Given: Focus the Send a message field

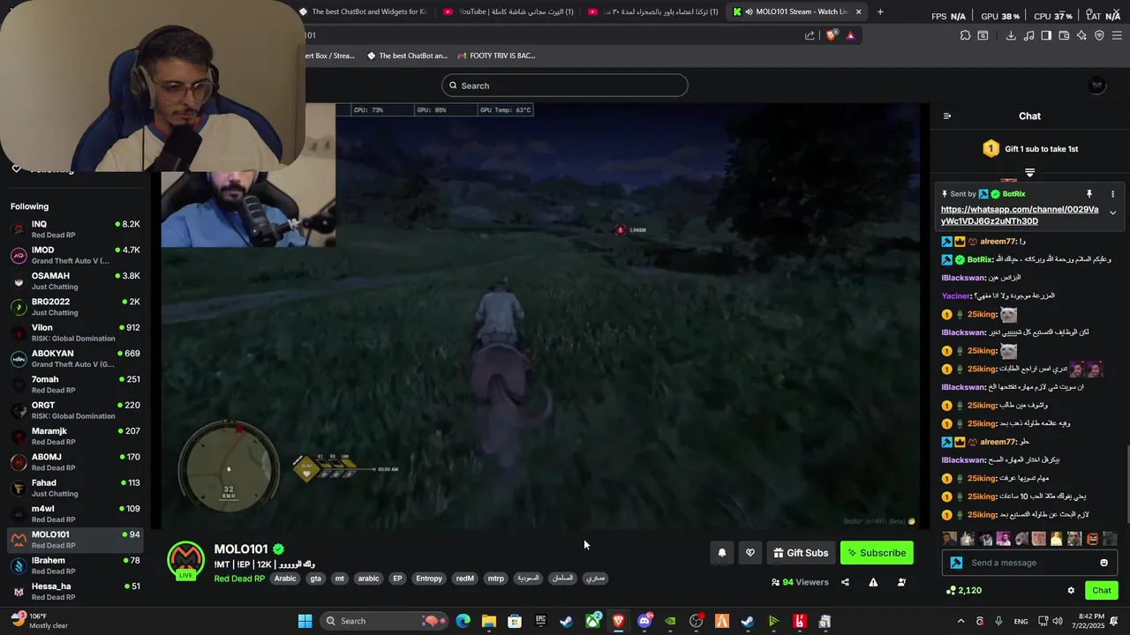Looking at the screenshot, I should pyautogui.click(x=1029, y=563).
